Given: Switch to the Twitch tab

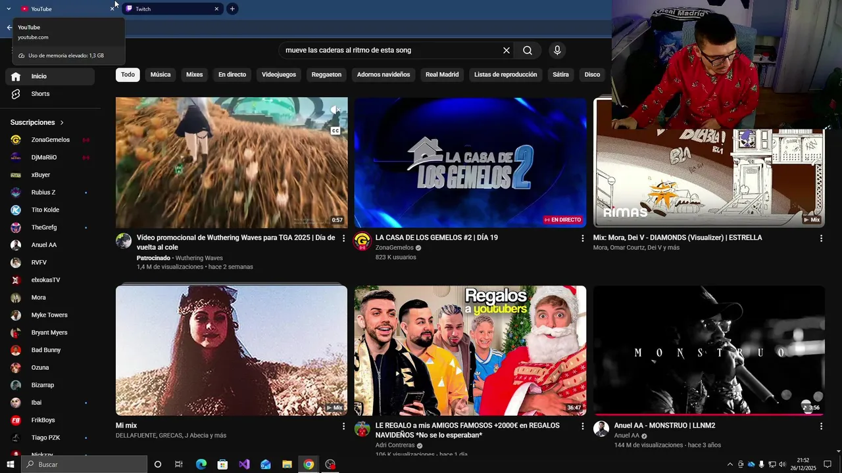Looking at the screenshot, I should (x=172, y=9).
